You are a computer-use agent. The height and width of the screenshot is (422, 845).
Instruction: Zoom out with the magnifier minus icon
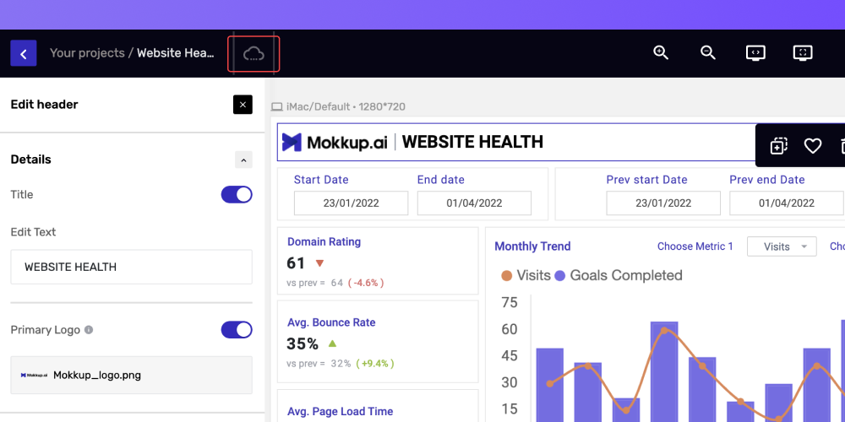point(707,52)
